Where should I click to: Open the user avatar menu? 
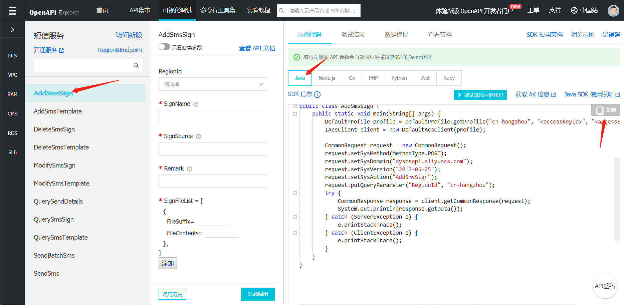613,11
